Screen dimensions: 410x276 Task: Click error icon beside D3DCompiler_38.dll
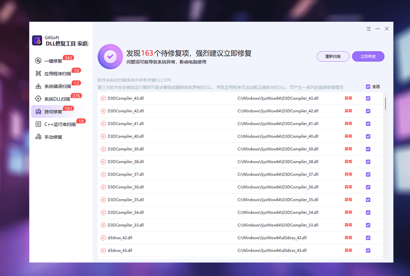pyautogui.click(x=103, y=162)
